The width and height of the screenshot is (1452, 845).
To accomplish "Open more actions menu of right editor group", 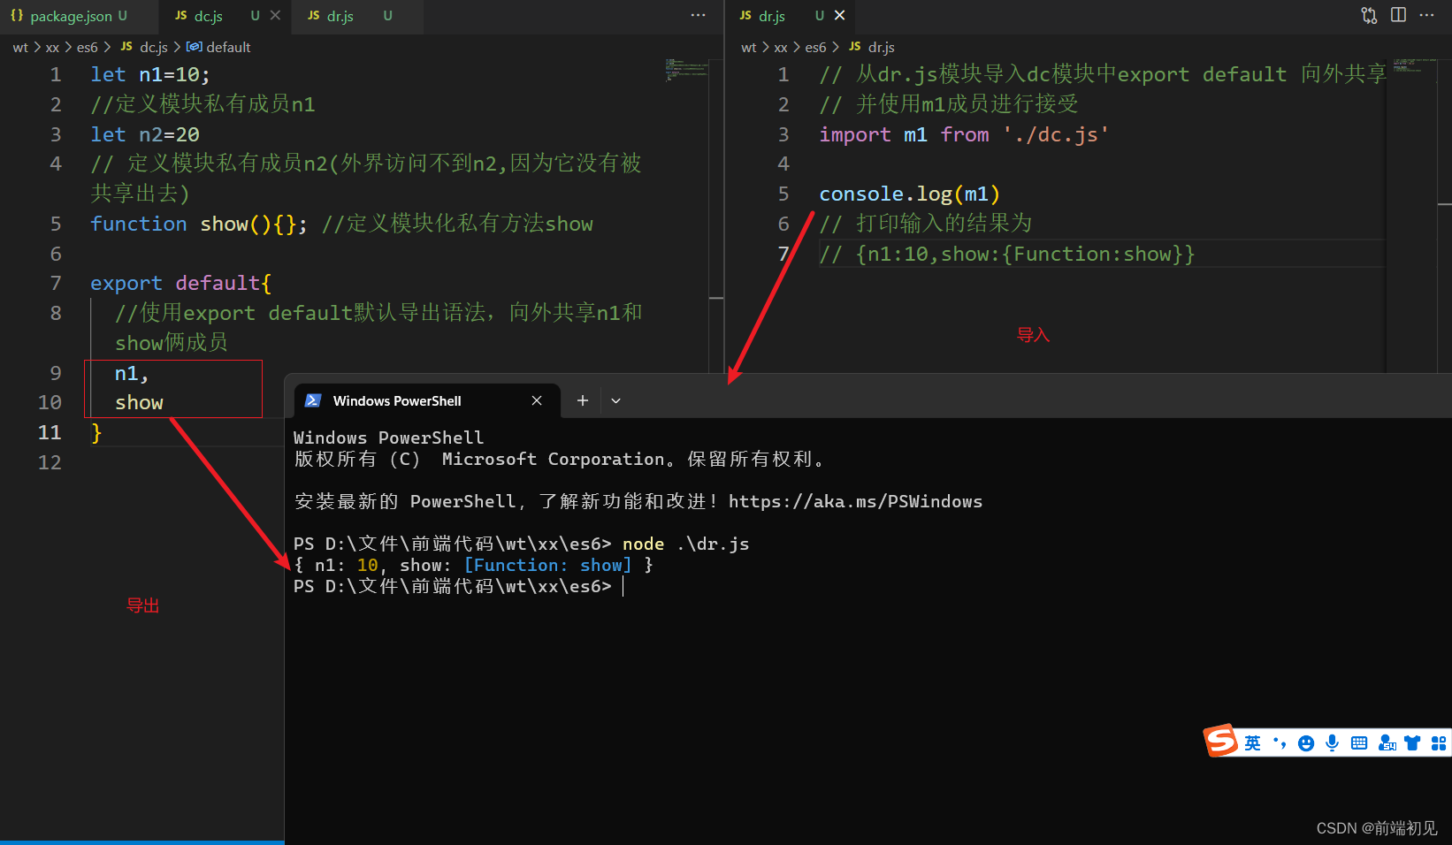I will point(1426,16).
